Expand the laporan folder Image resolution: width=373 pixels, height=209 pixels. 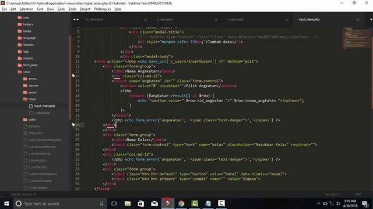pyautogui.click(x=31, y=85)
